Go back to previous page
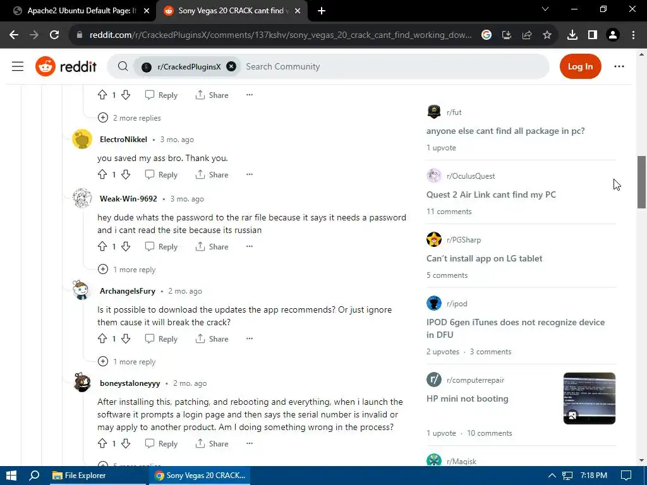Viewport: 647px width, 485px height. pos(14,35)
